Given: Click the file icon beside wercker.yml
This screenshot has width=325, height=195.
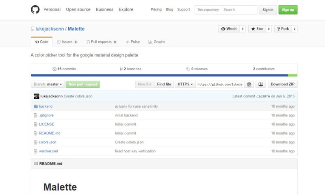Looking at the screenshot, I should pos(35,151).
